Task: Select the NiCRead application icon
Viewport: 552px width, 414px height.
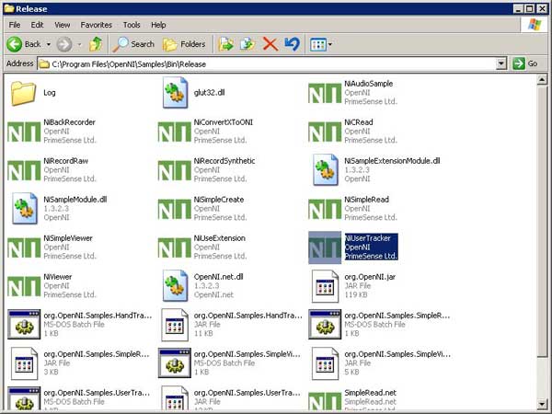Action: [325, 132]
